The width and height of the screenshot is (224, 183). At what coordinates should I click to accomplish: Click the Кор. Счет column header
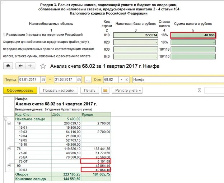33,114
